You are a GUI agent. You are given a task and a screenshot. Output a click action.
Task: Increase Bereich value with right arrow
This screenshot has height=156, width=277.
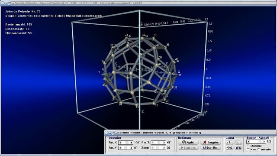(264, 142)
